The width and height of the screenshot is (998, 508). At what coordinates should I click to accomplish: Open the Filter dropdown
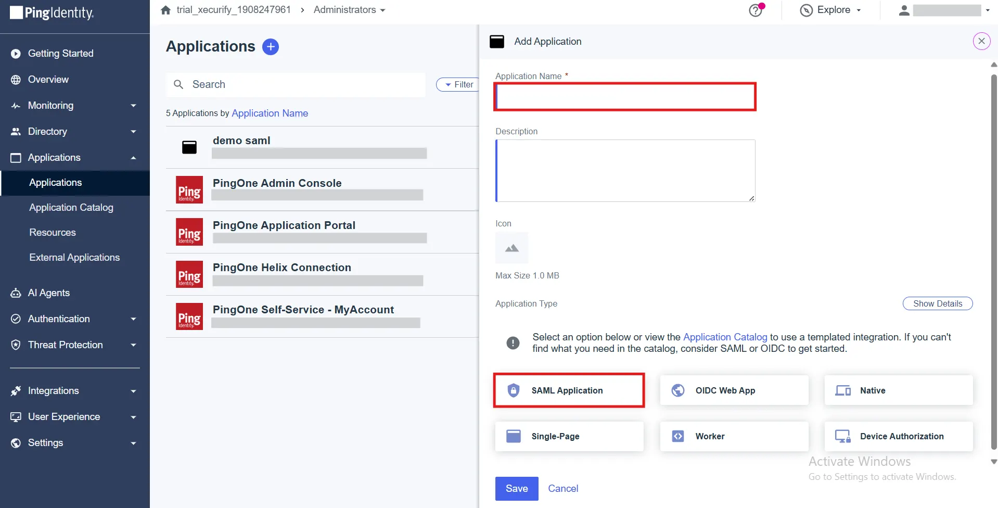coord(458,84)
